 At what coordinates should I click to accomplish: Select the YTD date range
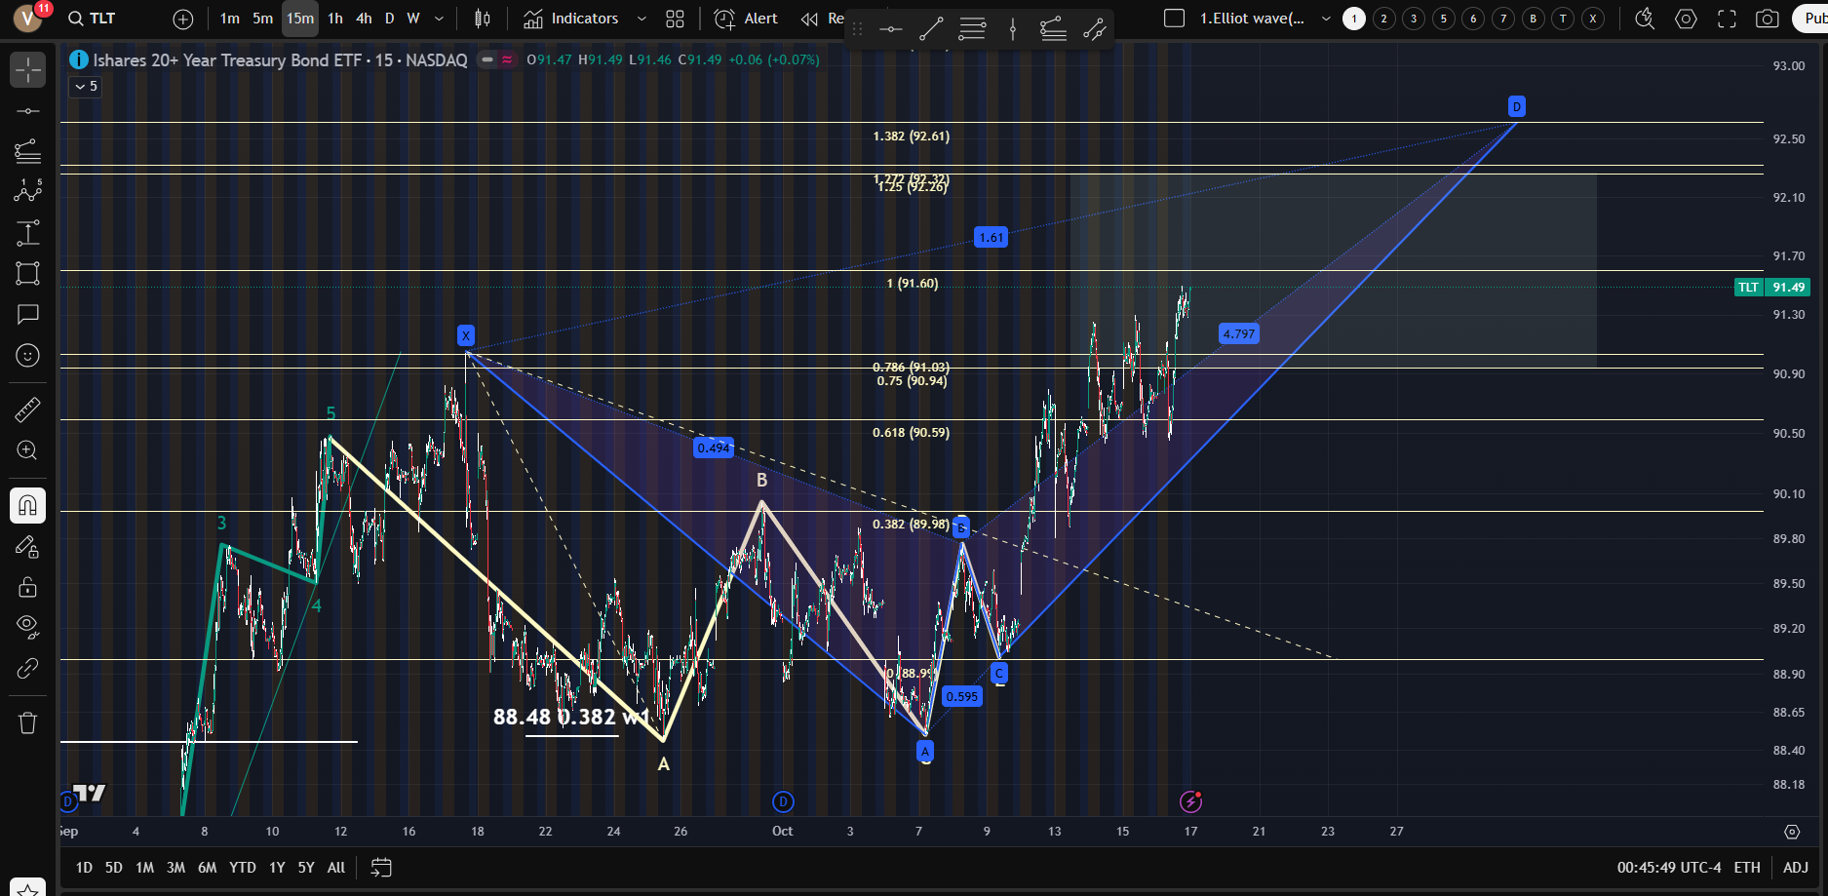pos(242,867)
